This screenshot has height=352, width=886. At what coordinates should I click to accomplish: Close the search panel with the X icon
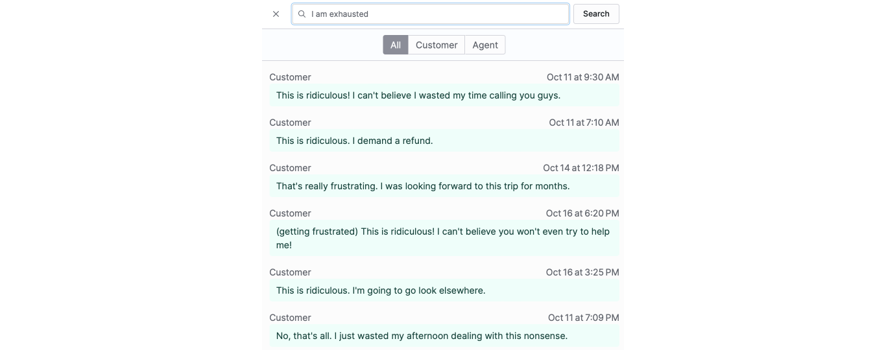(276, 14)
